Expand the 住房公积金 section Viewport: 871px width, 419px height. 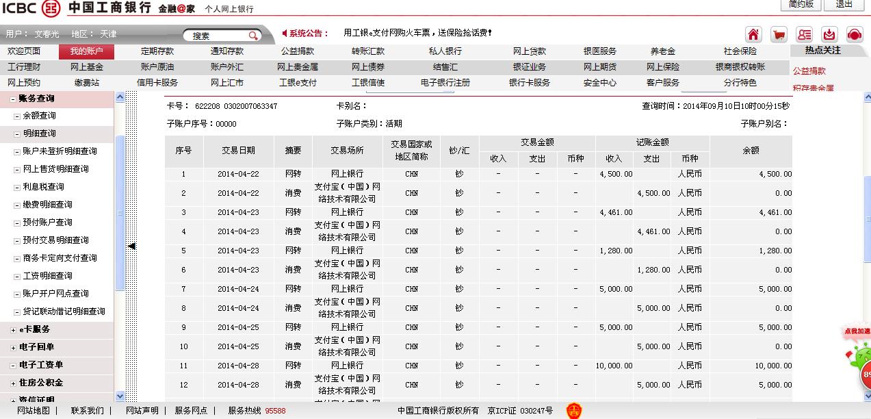[x=13, y=383]
